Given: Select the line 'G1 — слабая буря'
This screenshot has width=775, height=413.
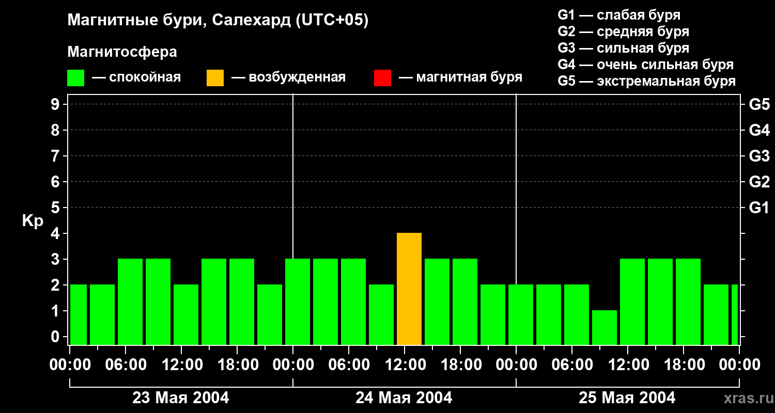Looking at the screenshot, I should tap(619, 15).
